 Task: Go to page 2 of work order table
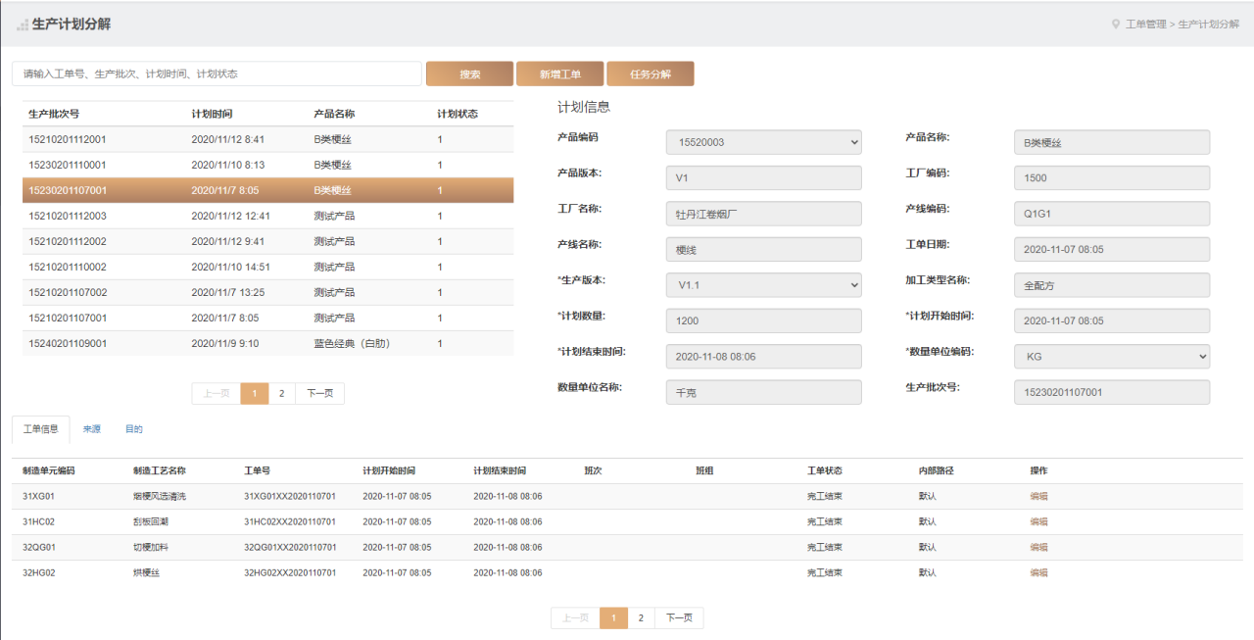(x=641, y=618)
